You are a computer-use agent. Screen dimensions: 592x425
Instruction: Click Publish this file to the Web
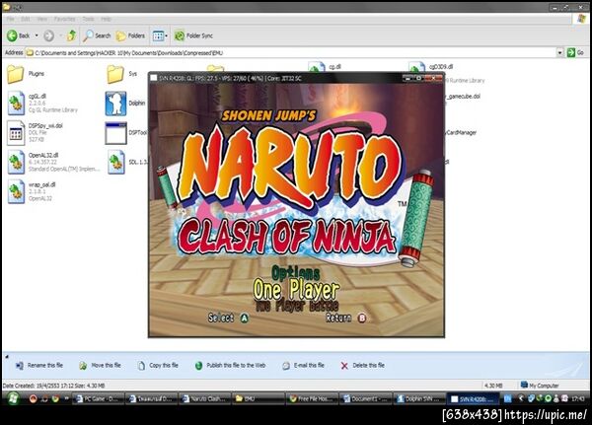(230, 366)
